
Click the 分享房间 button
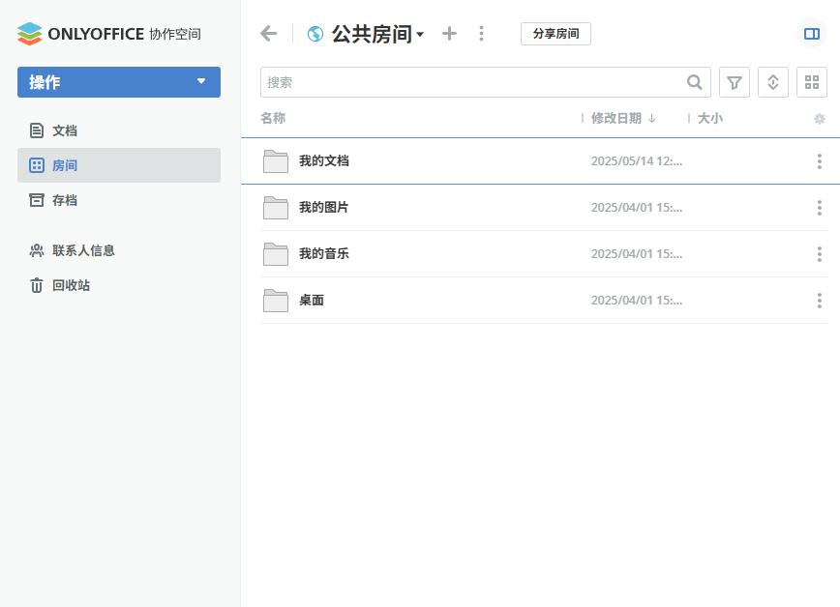coord(555,34)
